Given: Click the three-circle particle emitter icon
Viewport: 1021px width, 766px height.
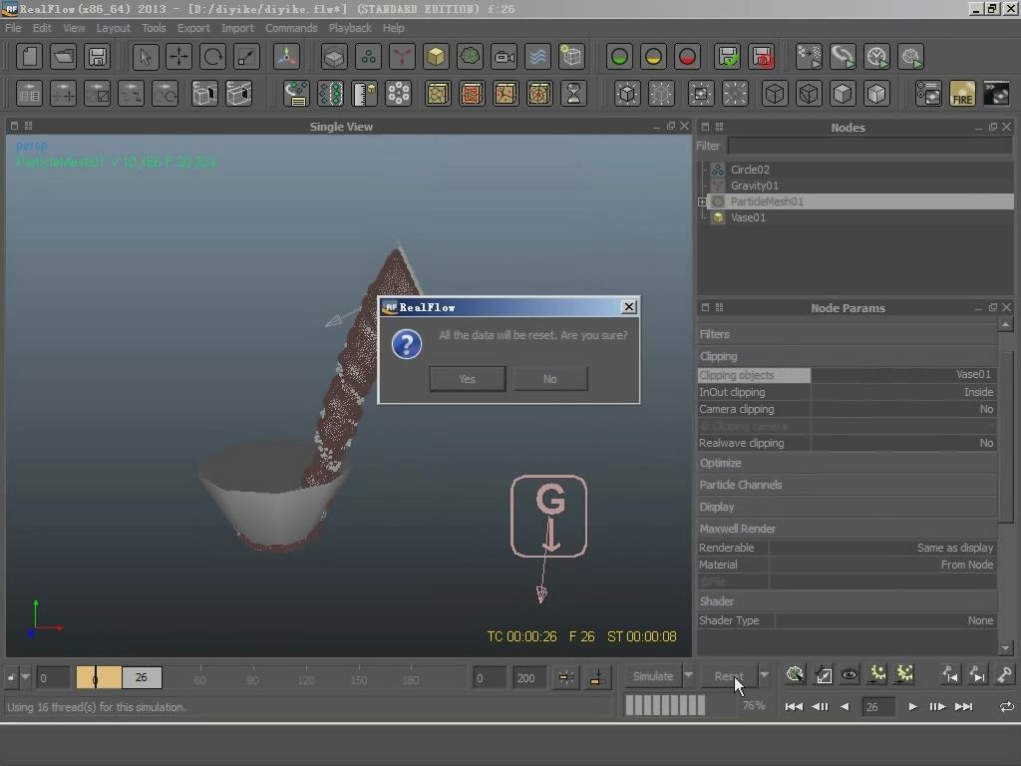Looking at the screenshot, I should pos(368,57).
